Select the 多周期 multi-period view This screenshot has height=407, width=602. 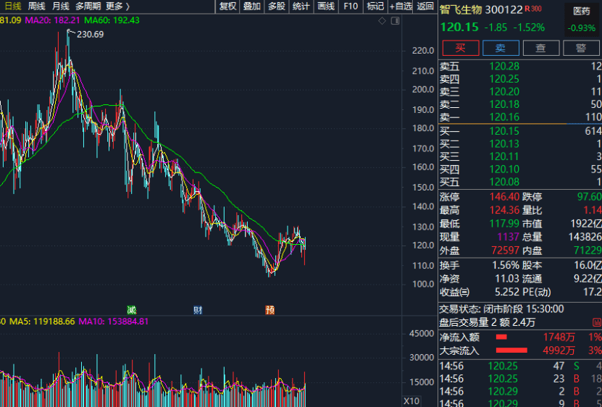pyautogui.click(x=88, y=6)
